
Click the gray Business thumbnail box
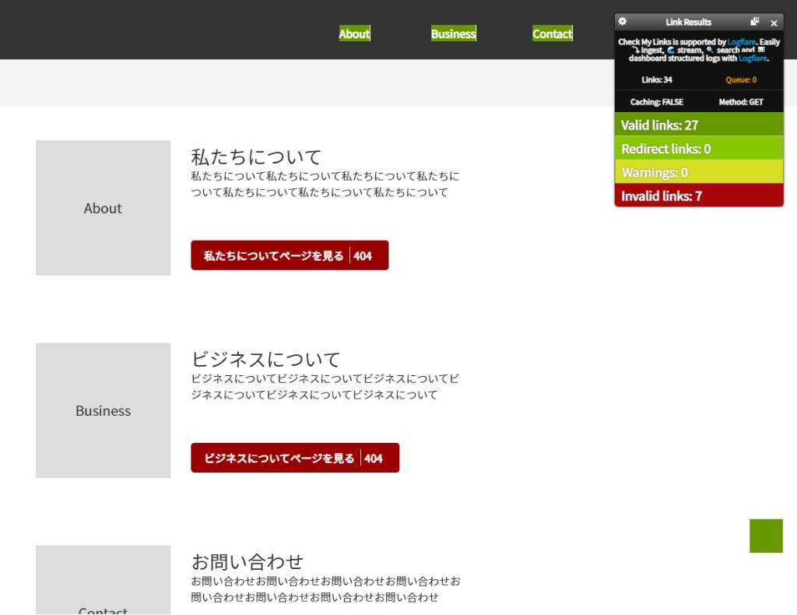103,410
